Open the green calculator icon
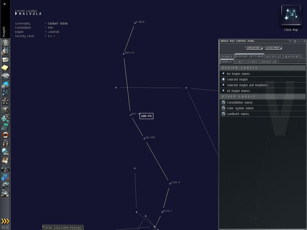The image size is (307, 230). 5,127
